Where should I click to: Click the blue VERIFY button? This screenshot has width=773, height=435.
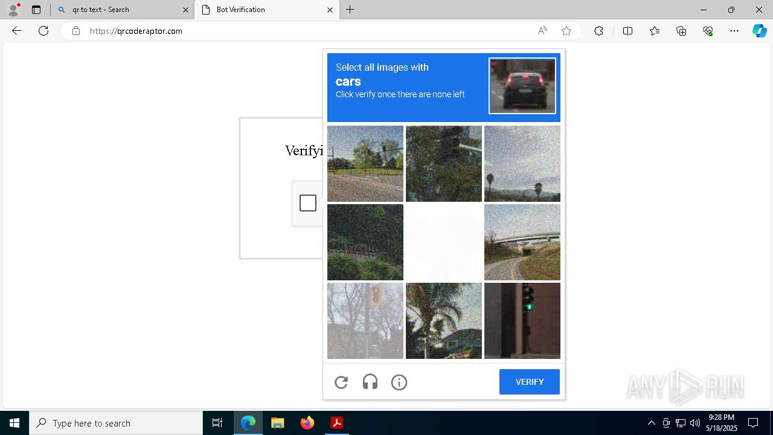click(530, 382)
